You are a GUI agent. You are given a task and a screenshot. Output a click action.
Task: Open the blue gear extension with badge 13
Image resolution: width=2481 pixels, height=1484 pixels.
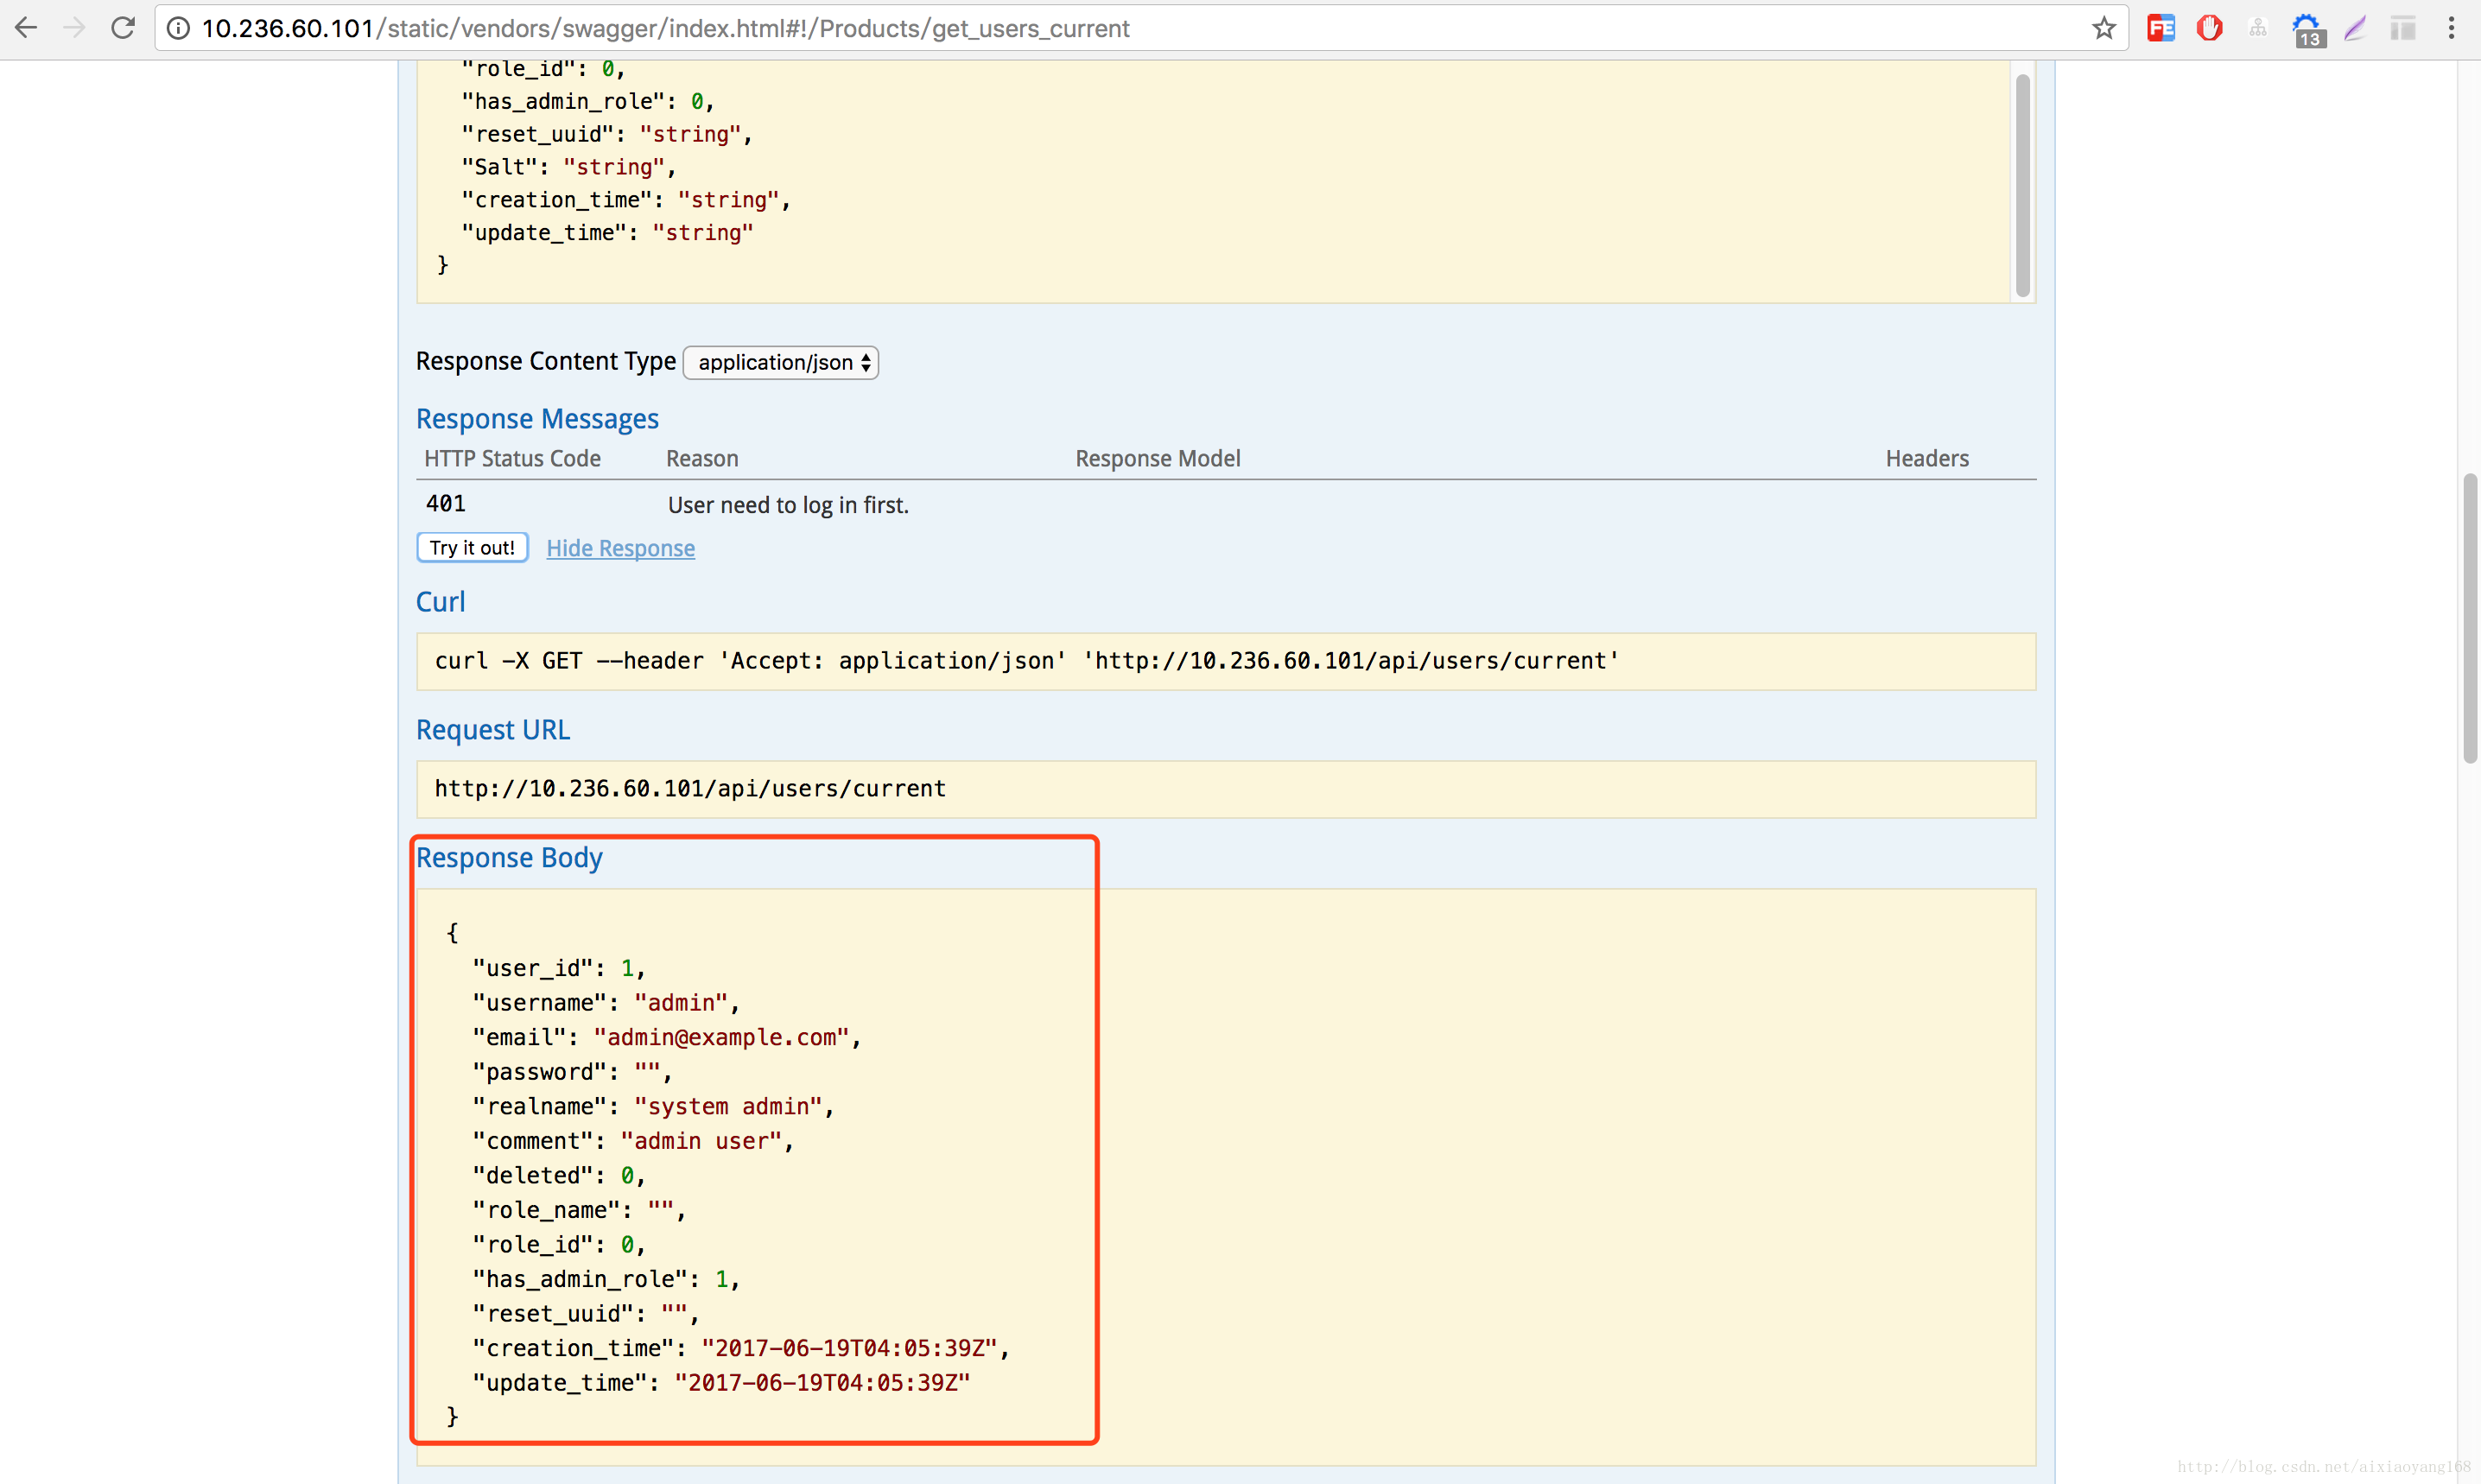[2307, 30]
